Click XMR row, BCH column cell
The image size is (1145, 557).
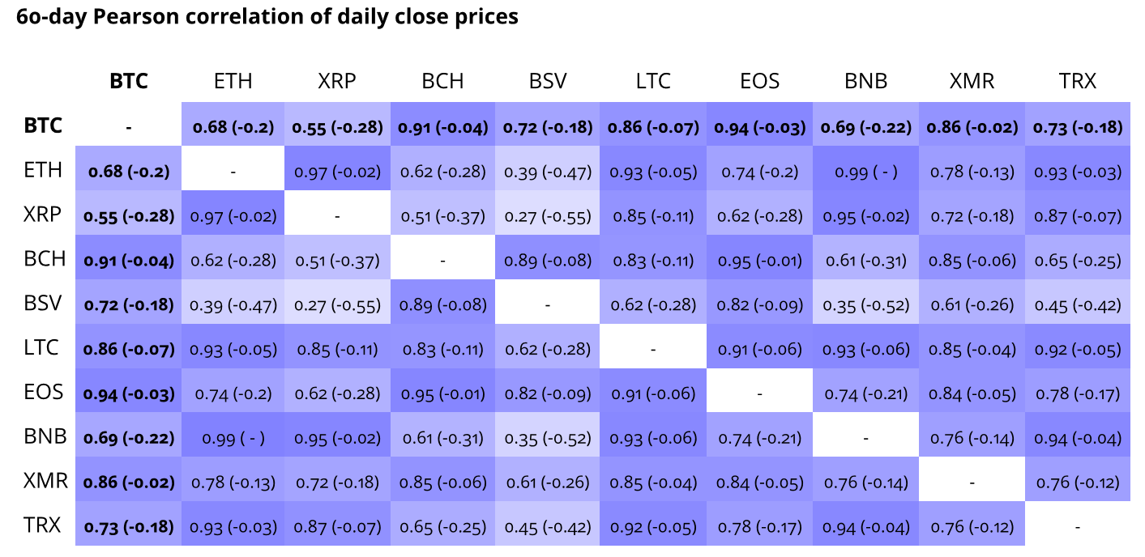click(x=443, y=483)
